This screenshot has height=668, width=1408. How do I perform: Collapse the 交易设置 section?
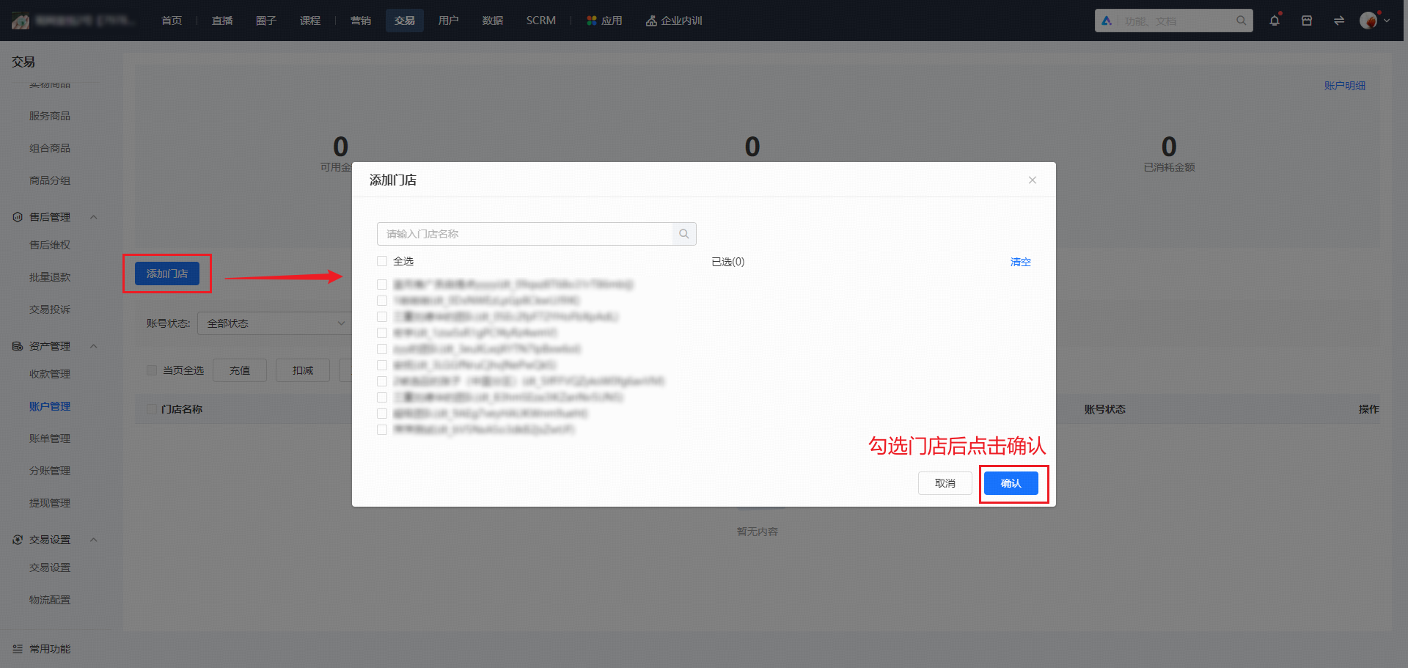[93, 540]
